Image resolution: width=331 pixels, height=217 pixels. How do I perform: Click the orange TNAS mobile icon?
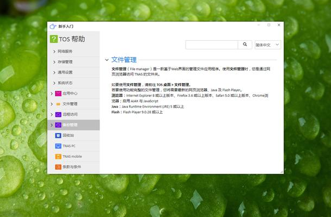58,157
